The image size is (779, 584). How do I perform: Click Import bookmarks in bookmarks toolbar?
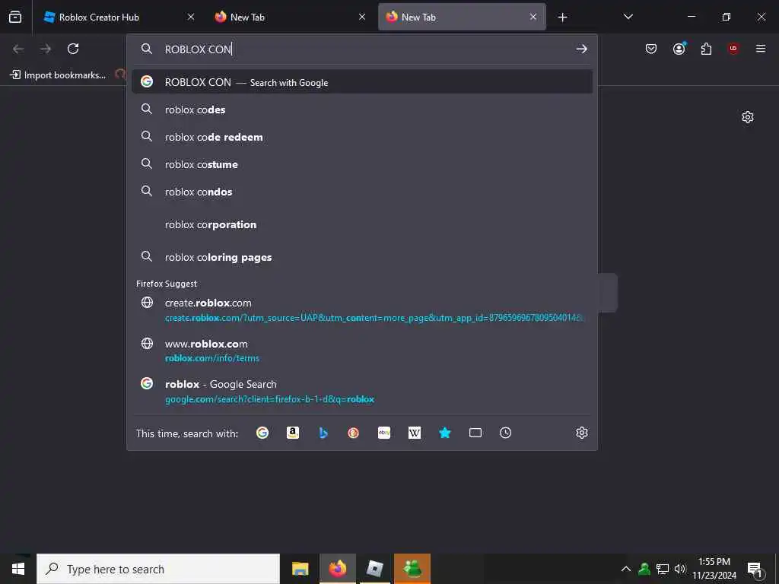pyautogui.click(x=58, y=75)
